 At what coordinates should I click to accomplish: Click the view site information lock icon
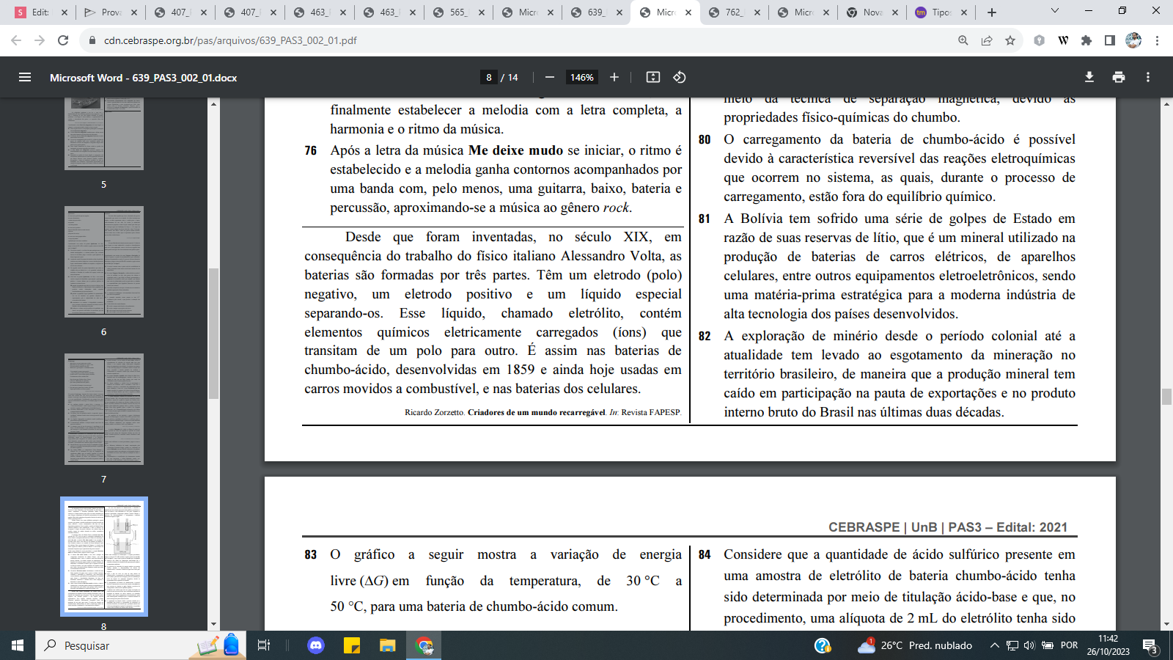(92, 40)
